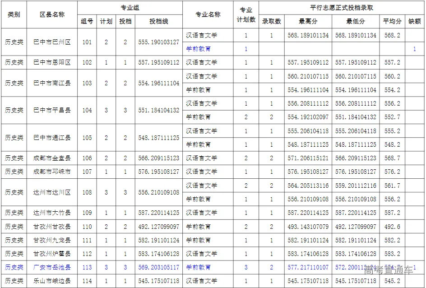Click the blue 569.203105117 score line
Viewport: 426px width, 288px height.
pos(159,267)
